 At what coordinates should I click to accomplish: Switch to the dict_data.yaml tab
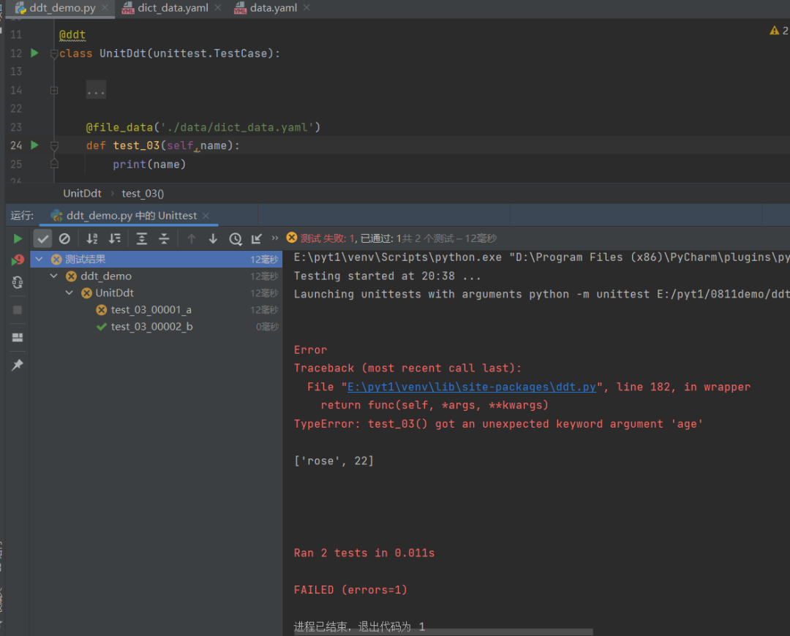pos(173,8)
